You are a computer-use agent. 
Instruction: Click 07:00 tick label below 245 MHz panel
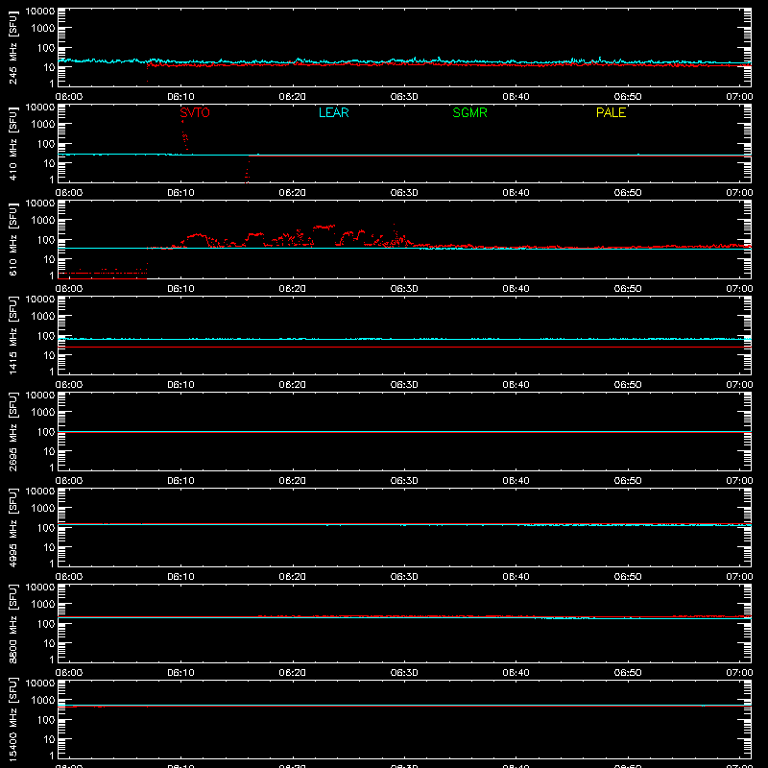[x=739, y=97]
